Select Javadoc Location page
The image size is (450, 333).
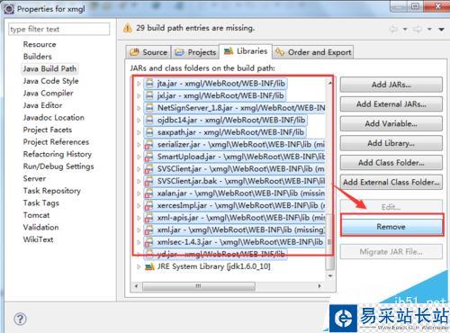[54, 118]
